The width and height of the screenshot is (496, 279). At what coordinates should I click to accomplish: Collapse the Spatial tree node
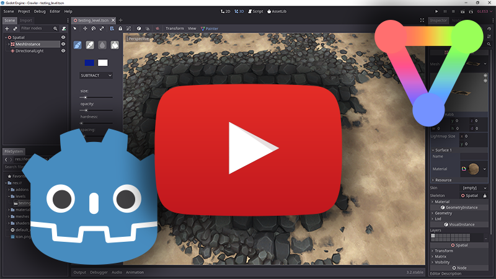[x=6, y=37]
